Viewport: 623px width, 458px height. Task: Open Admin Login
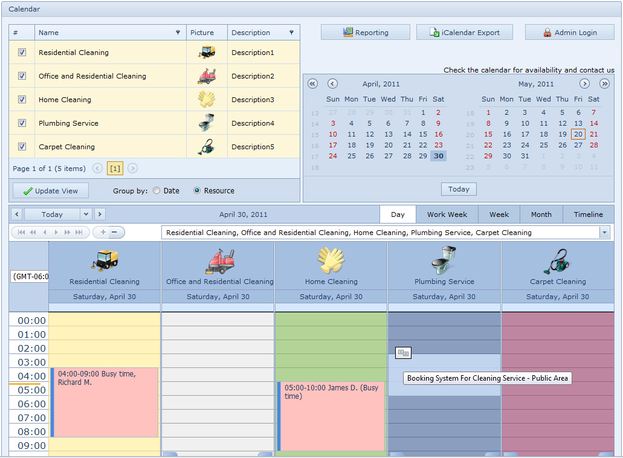[570, 32]
